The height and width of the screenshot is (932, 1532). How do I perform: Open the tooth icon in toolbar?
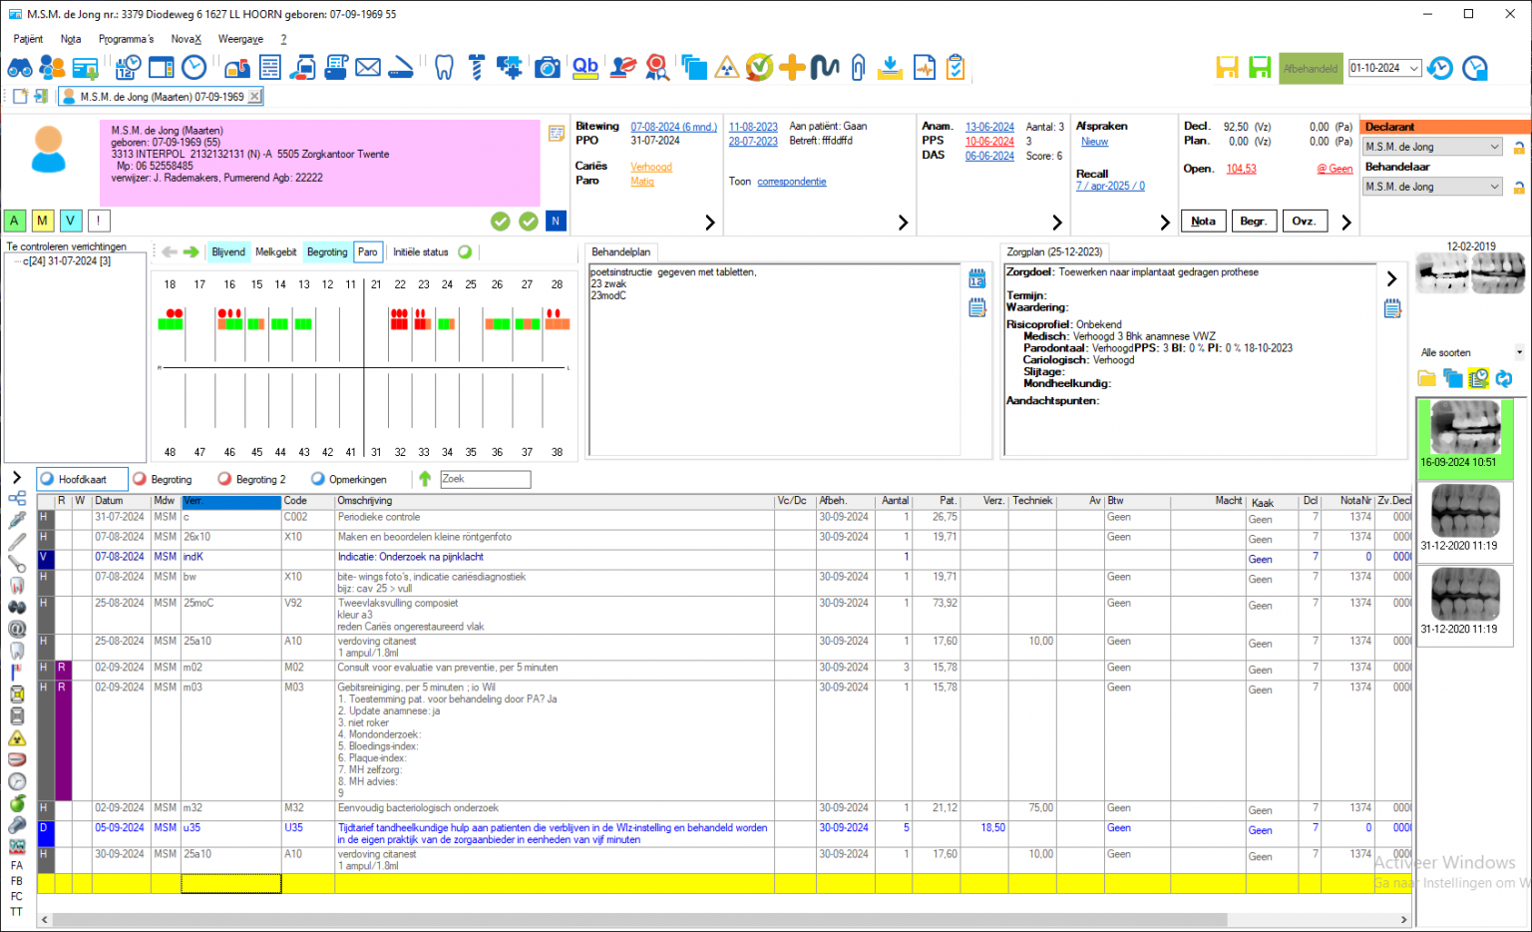445,68
